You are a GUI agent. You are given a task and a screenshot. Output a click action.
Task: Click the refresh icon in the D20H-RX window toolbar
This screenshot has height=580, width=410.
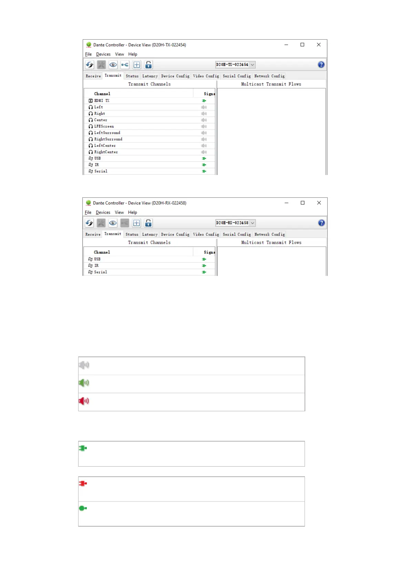(x=89, y=223)
